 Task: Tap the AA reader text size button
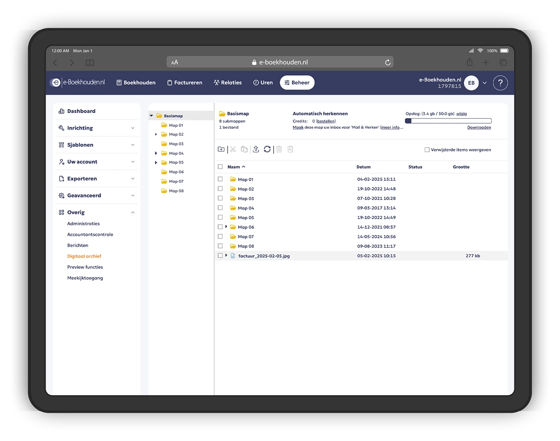pos(175,62)
